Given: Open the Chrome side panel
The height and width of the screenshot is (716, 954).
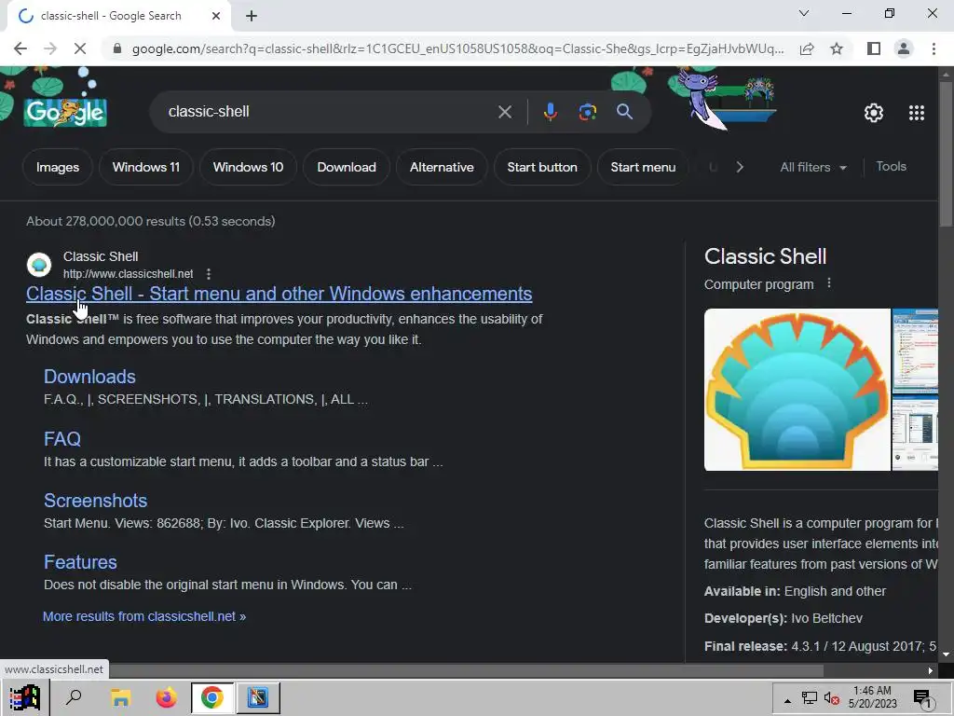Looking at the screenshot, I should click(874, 48).
